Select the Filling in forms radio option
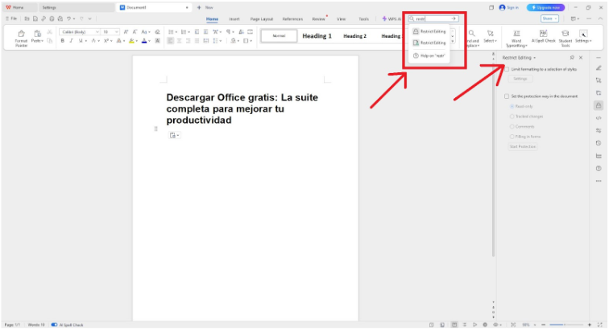The image size is (609, 331). [x=512, y=137]
